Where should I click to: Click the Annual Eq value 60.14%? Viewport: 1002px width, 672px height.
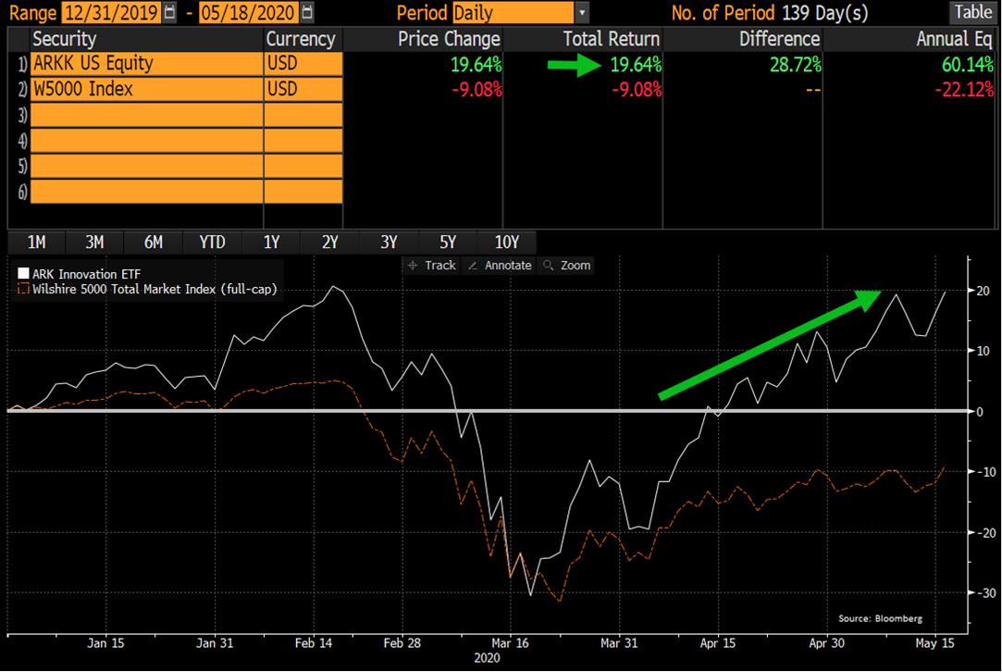coord(967,65)
